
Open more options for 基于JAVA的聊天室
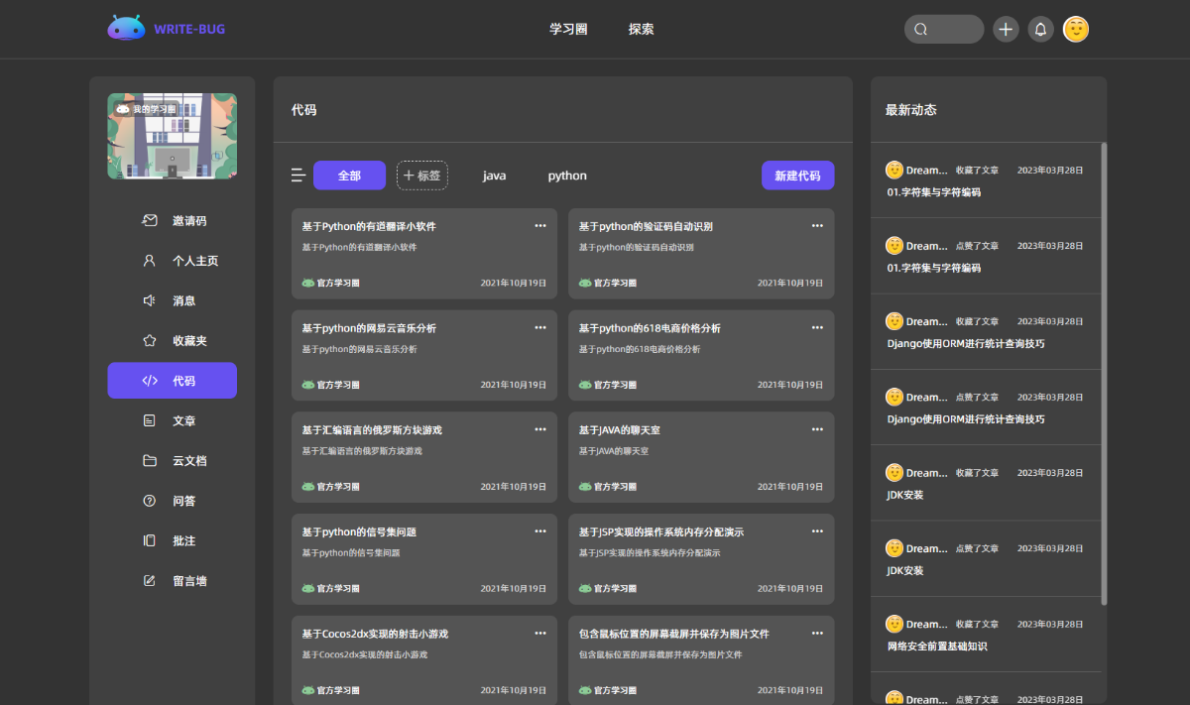point(817,429)
